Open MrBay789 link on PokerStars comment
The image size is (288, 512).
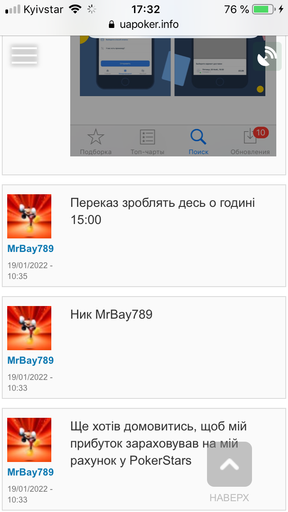[x=30, y=472]
